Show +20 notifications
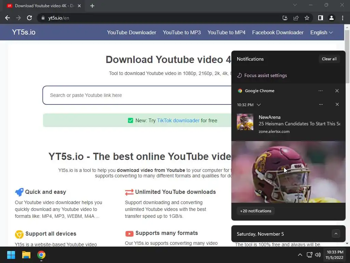This screenshot has height=263, width=350. click(x=256, y=211)
